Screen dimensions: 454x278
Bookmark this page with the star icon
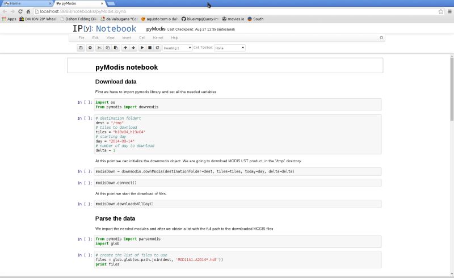point(441,11)
